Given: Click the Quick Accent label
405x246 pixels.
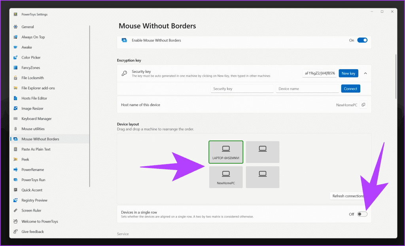Looking at the screenshot, I should tap(32, 190).
